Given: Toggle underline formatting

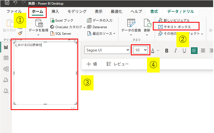Looking at the screenshot, I should click(184, 51).
